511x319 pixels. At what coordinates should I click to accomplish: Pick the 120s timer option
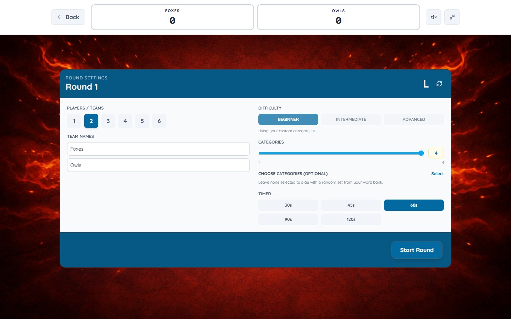click(x=351, y=219)
